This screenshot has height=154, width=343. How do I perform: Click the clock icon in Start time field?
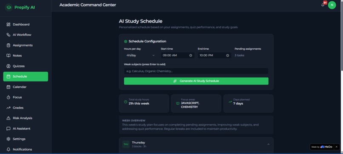tap(191, 56)
